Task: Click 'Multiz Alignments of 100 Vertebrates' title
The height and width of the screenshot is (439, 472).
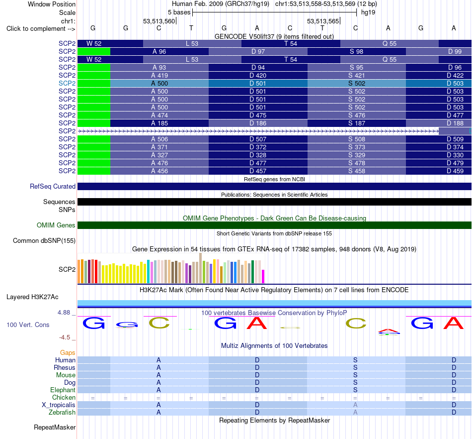Action: tap(274, 345)
